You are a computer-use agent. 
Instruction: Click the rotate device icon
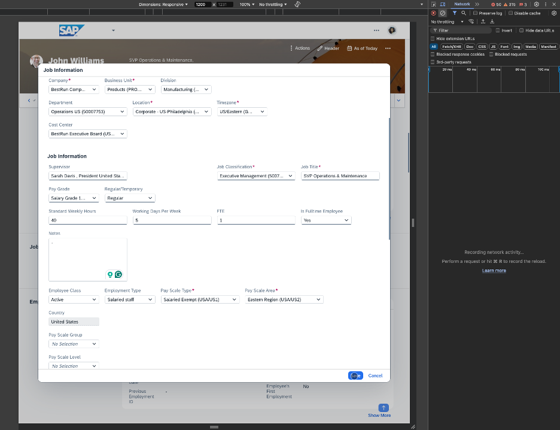pyautogui.click(x=297, y=4)
